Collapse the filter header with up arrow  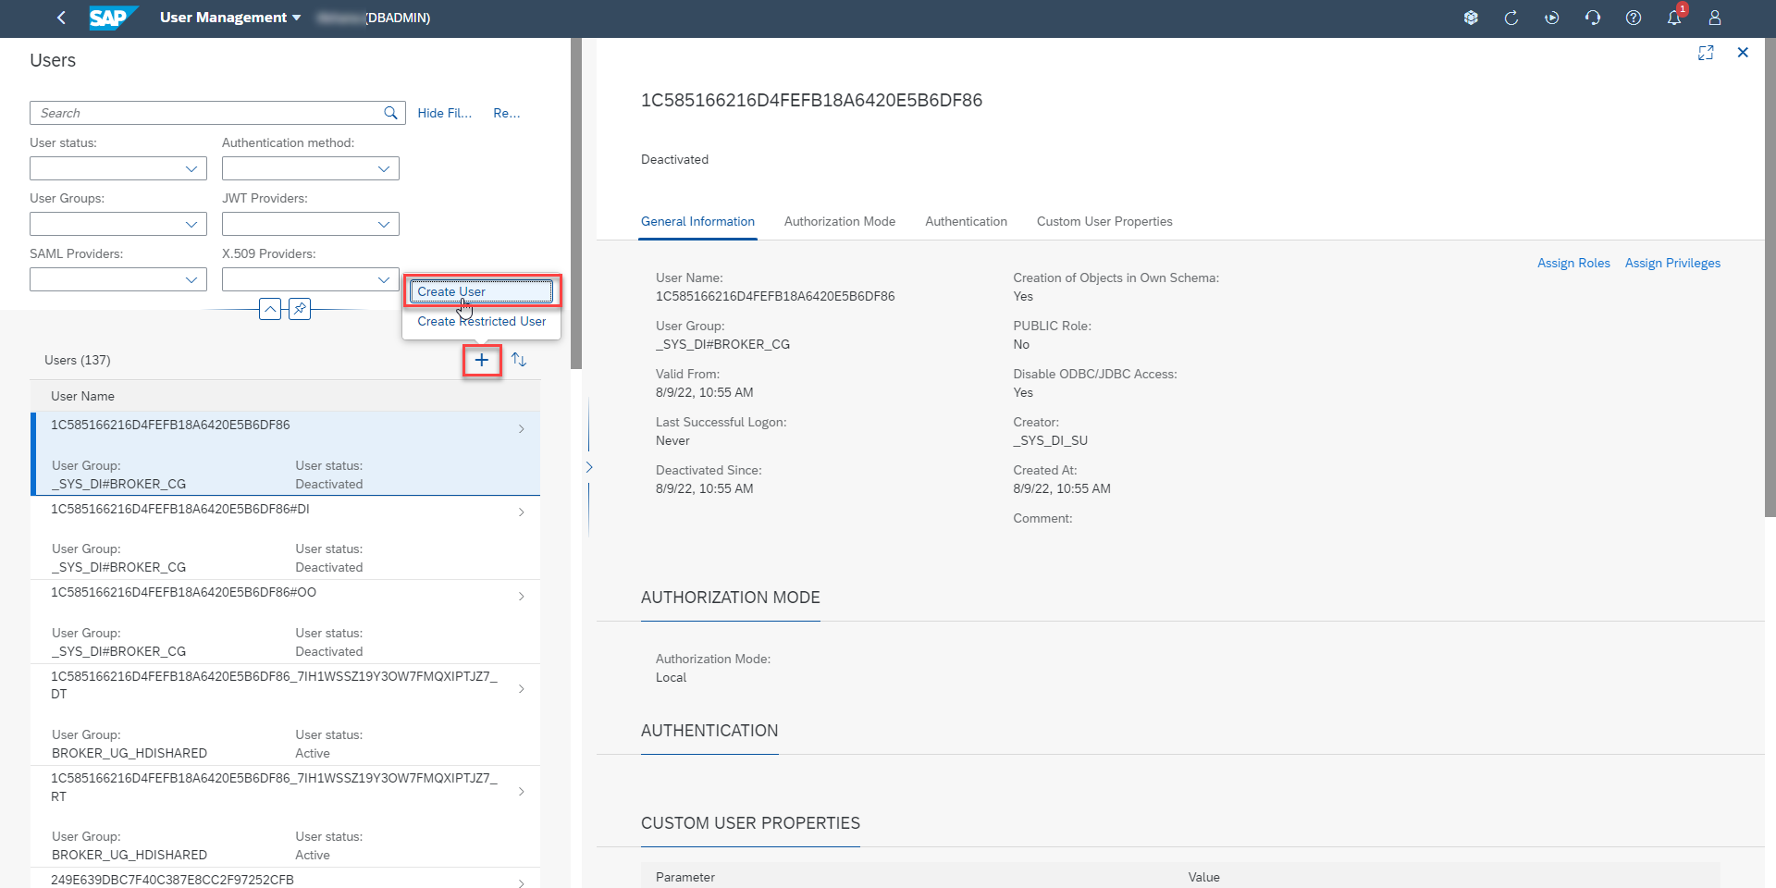coord(270,309)
